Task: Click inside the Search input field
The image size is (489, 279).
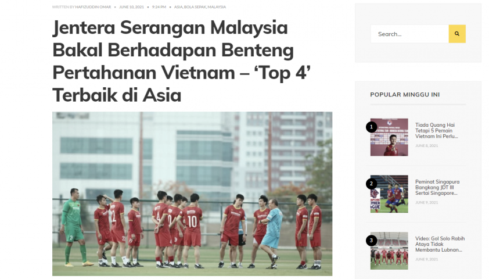Action: (409, 34)
